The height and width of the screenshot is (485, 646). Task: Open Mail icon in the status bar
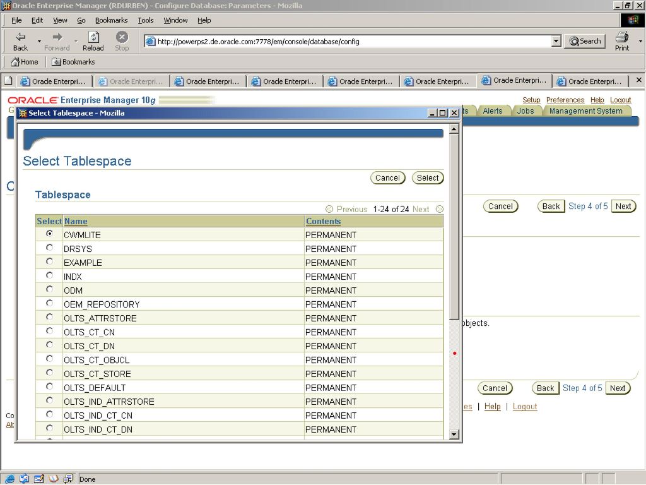click(x=25, y=479)
